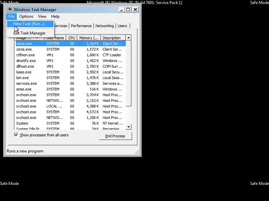Open the File menu
The height and width of the screenshot is (201, 269).
(x=11, y=16)
